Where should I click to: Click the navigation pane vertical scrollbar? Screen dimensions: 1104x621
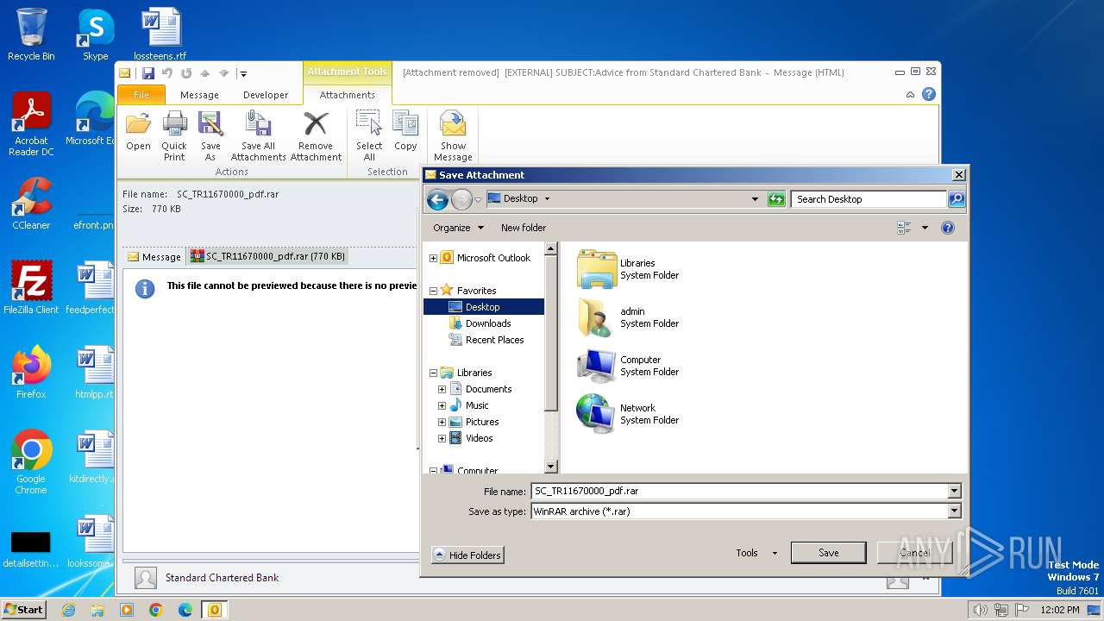[550, 357]
